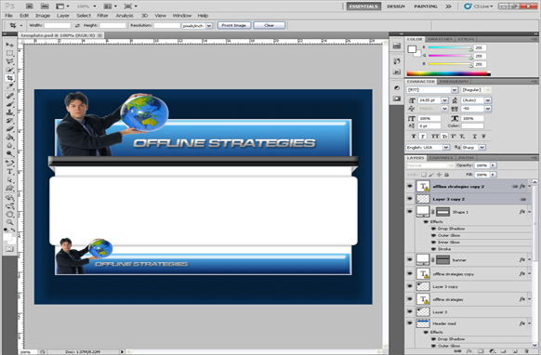Switch to the Swatches tab
Viewport: 541px width, 355px height.
pos(440,39)
